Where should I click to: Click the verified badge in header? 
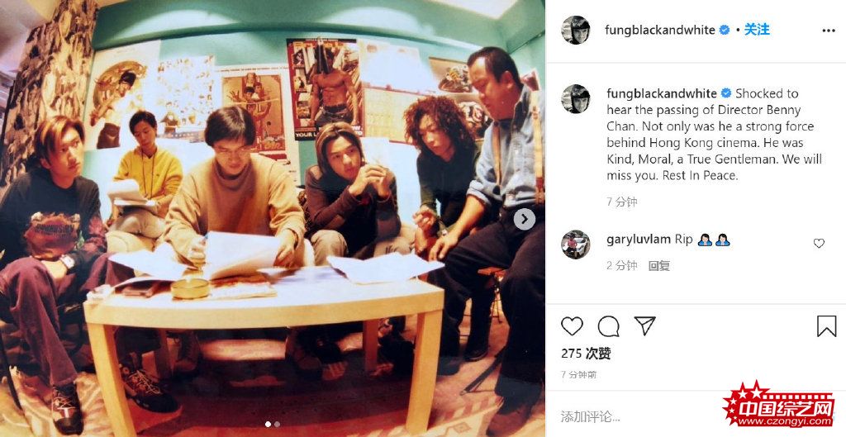[x=725, y=31]
